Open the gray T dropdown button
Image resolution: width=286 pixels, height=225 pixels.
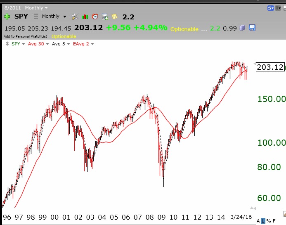click(x=278, y=8)
